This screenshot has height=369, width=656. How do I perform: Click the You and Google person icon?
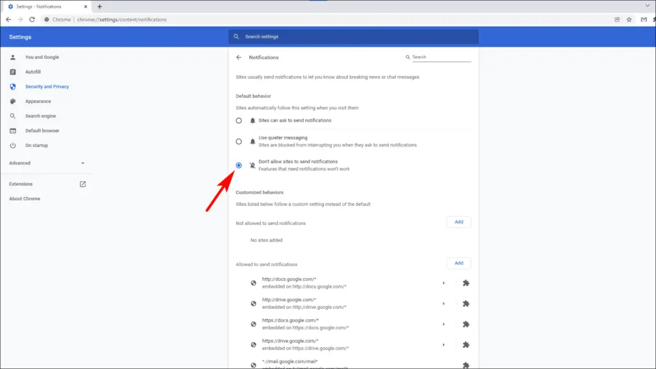pyautogui.click(x=13, y=57)
